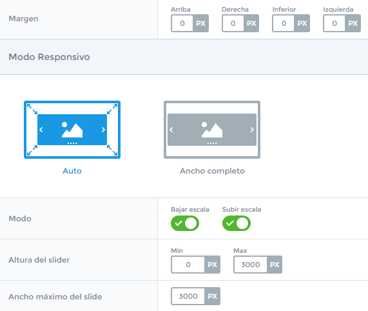Click the Inferior margin input field
Viewport: 368px width, 311px height.
coord(284,23)
